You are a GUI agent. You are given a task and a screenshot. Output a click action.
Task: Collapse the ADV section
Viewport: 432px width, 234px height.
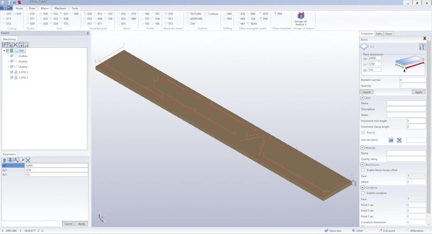click(362, 98)
